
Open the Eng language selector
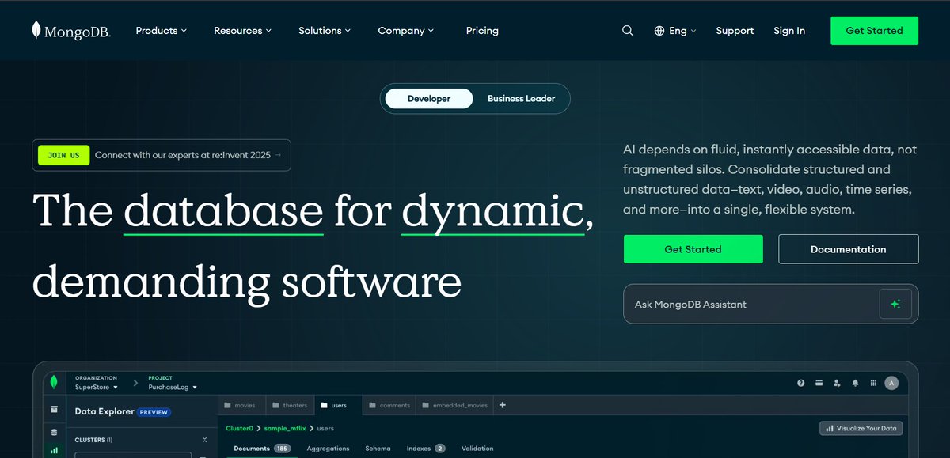point(675,30)
